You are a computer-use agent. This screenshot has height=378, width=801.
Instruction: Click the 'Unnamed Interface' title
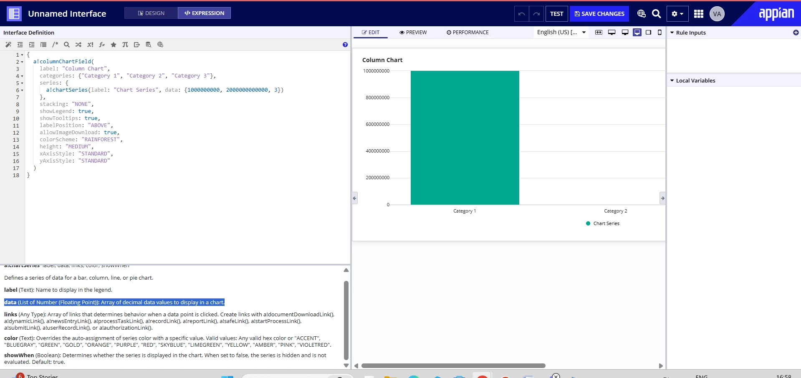coord(67,14)
